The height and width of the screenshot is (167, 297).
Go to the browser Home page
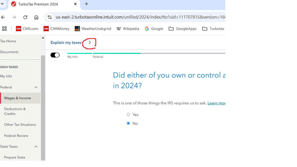point(36,18)
